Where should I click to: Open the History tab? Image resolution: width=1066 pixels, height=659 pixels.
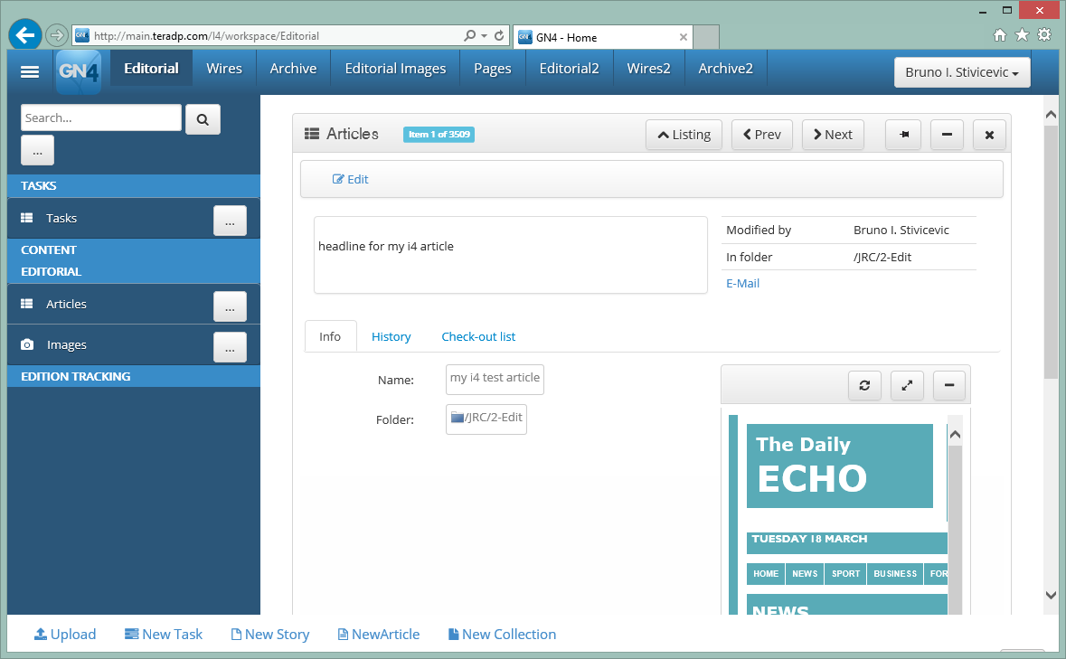click(391, 336)
